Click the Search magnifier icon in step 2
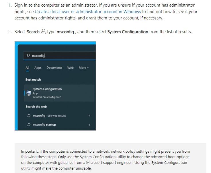211x173 pixels. 43,31
